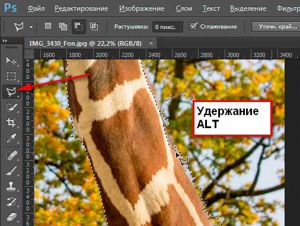
Task: Click the Растушевка feather input field
Action: [168, 27]
